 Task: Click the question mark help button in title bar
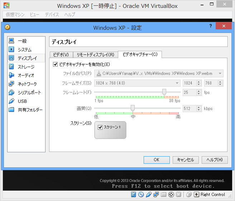(x=211, y=26)
